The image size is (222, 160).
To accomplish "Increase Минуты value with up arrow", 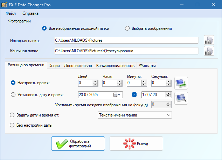I will 144,82.
